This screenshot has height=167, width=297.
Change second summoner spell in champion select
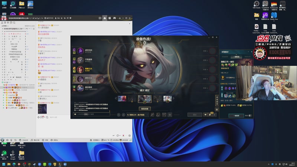pos(158,115)
